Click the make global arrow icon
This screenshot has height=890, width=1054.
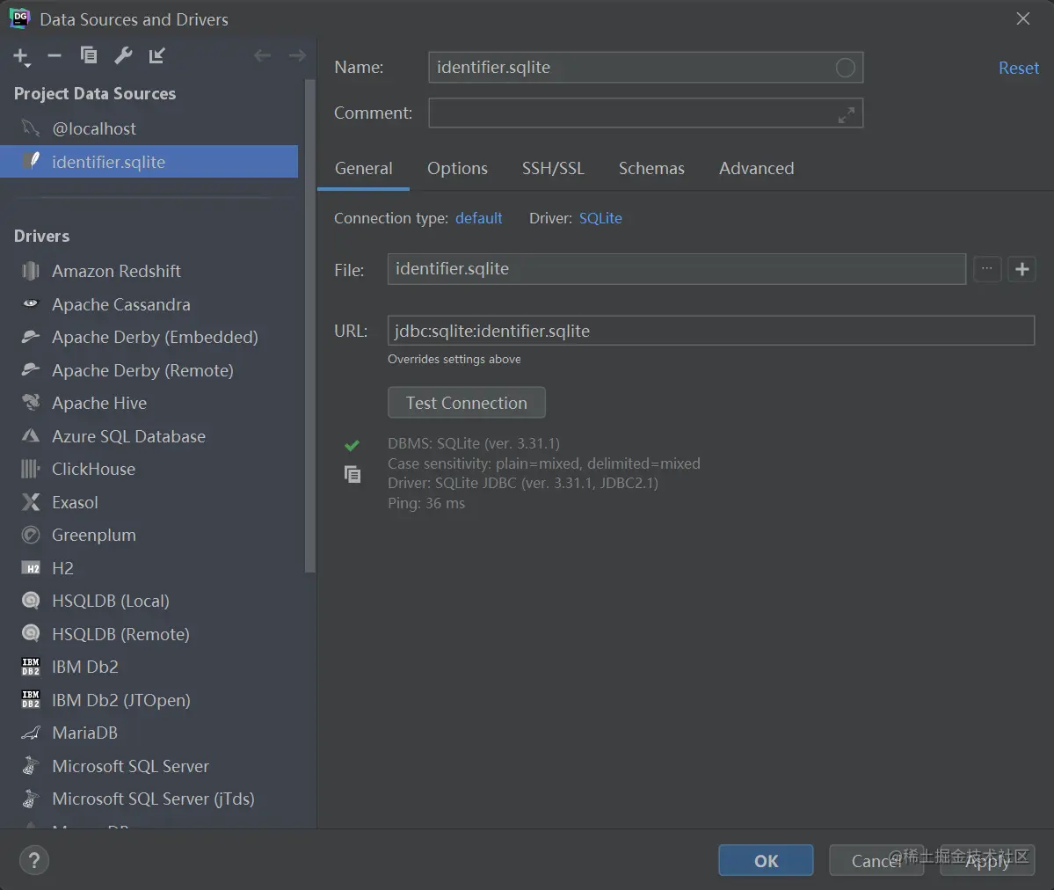[x=156, y=55]
